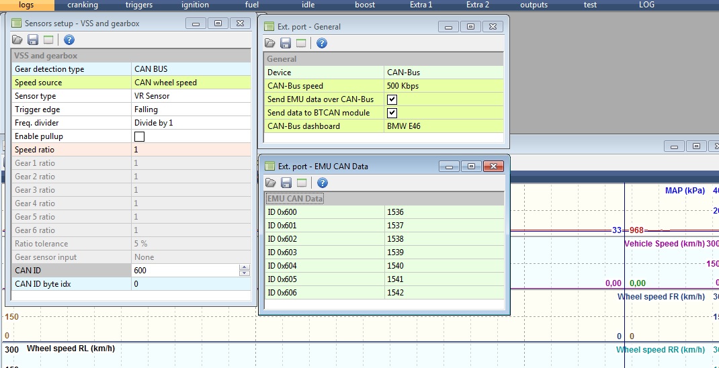Click save disk icon in Sensors setup window

click(x=33, y=40)
